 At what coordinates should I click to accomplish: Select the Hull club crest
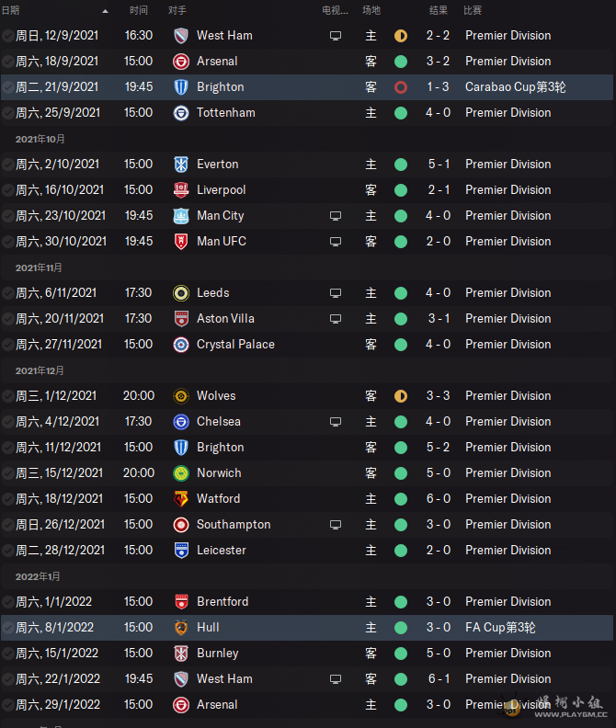tap(181, 628)
